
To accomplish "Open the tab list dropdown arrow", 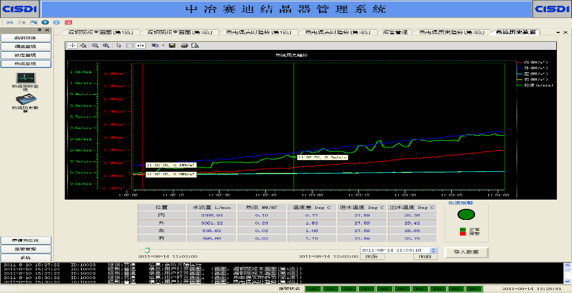I will (x=557, y=32).
